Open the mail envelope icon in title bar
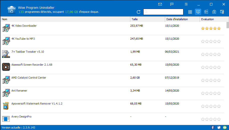 pyautogui.click(x=160, y=4)
